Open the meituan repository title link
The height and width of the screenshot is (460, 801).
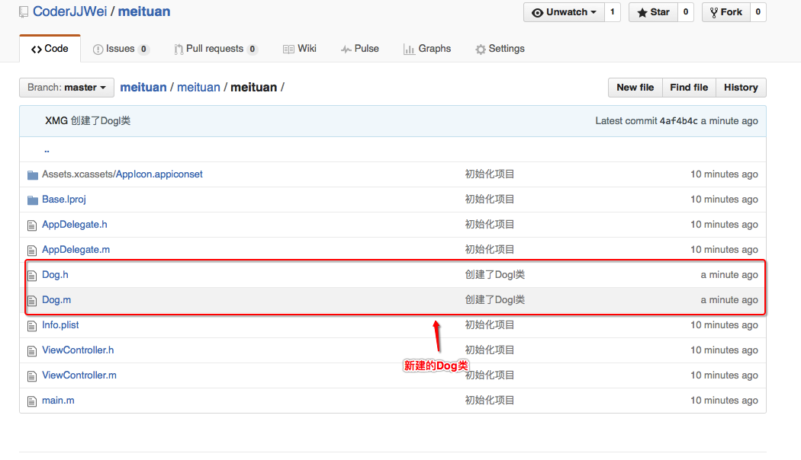144,11
